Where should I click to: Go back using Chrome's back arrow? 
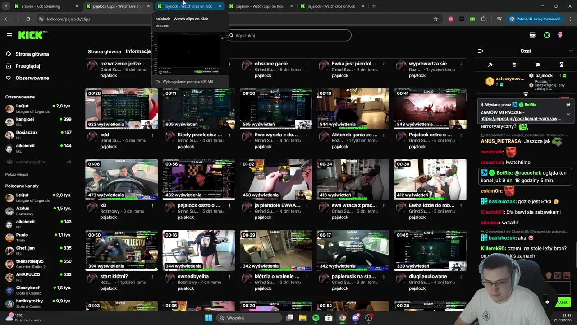(6, 19)
